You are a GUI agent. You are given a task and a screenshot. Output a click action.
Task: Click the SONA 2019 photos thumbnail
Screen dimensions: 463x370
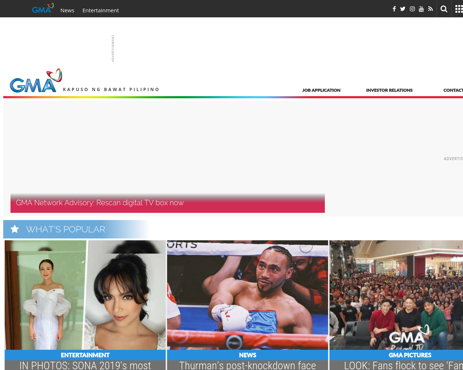click(x=85, y=294)
